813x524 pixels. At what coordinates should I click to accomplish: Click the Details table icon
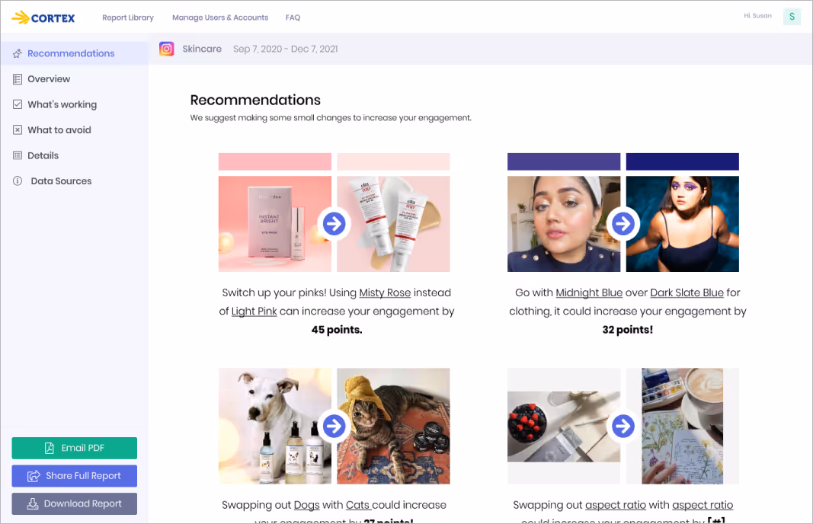click(x=18, y=155)
